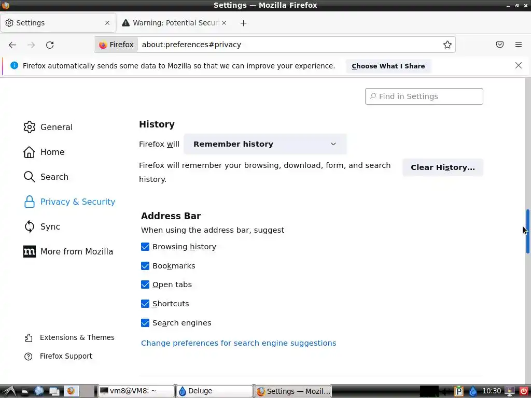Open the Search settings category
Image resolution: width=531 pixels, height=398 pixels.
(46, 177)
